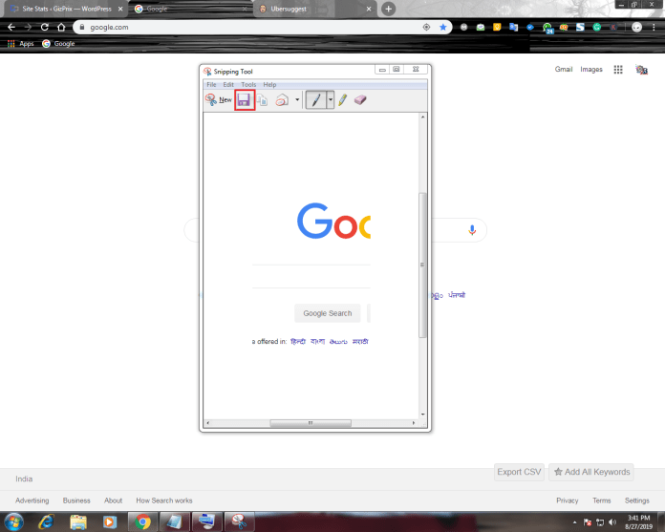
Task: Switch to the Ubersuggest browser tab
Action: (314, 9)
